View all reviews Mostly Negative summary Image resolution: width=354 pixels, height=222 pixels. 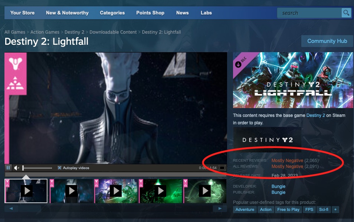tap(287, 166)
